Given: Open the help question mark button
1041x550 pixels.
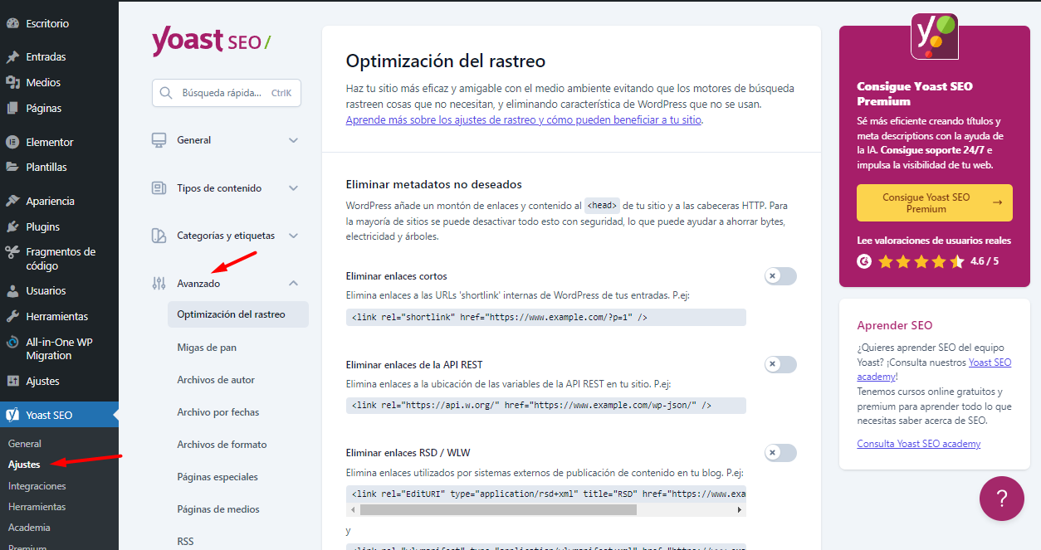Looking at the screenshot, I should pyautogui.click(x=1002, y=499).
